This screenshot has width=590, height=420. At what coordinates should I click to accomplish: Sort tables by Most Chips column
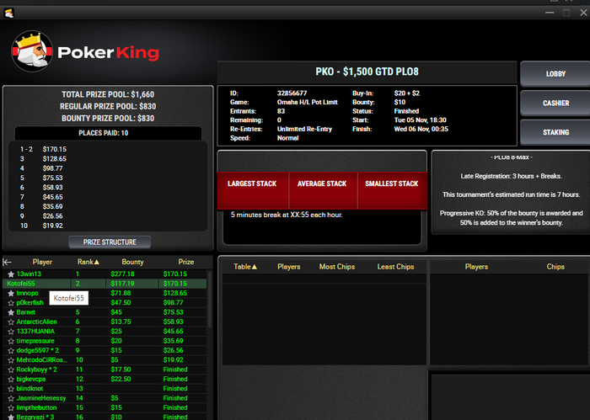pyautogui.click(x=337, y=267)
